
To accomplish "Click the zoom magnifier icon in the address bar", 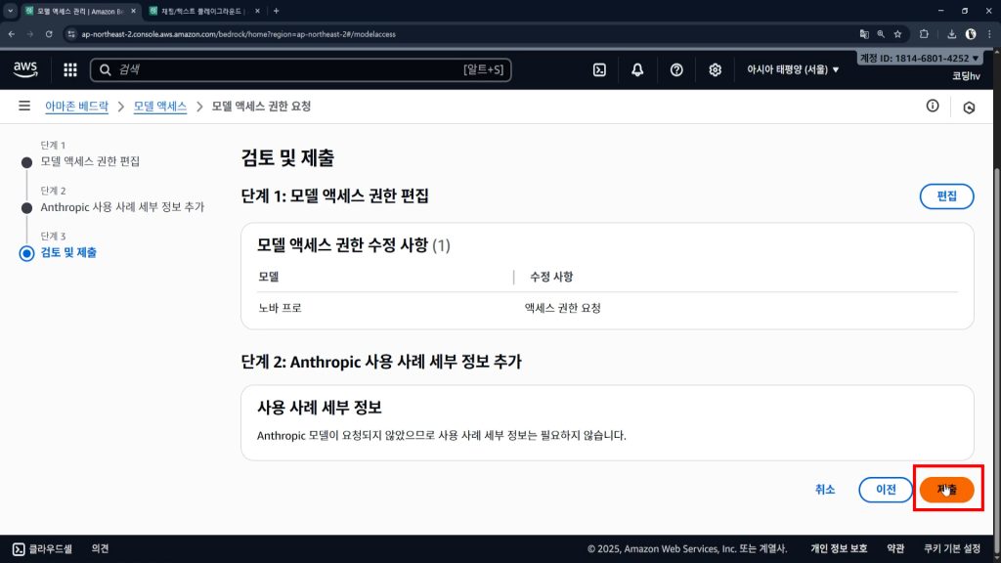I will click(881, 34).
